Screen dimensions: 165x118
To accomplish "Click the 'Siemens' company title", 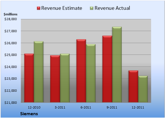I will click(29, 114).
